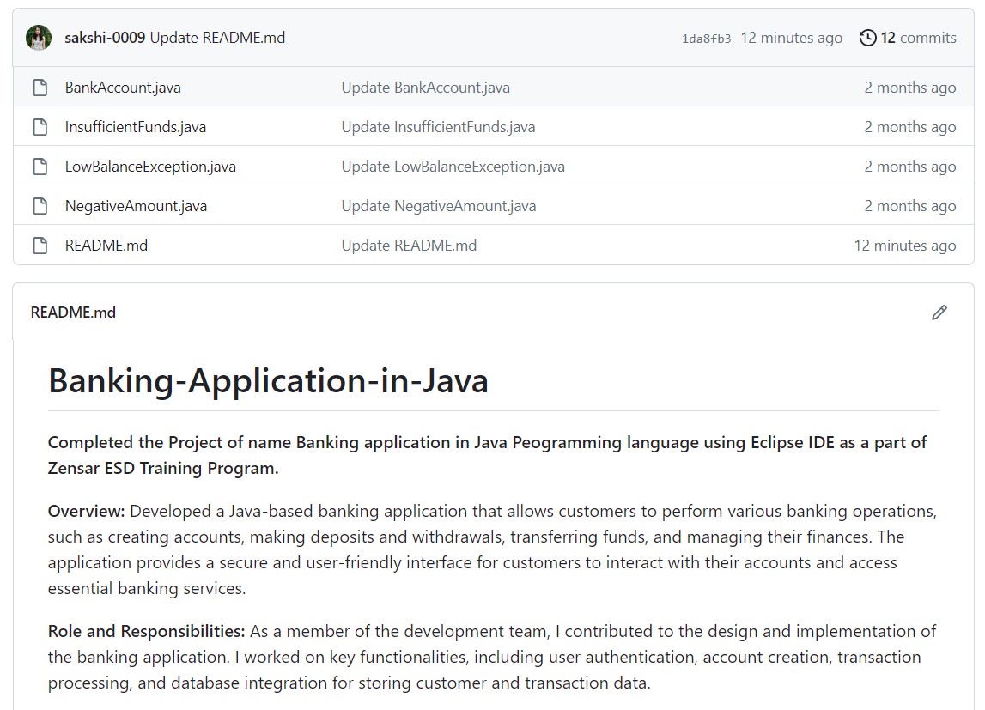Open the BankAccount.java file
The width and height of the screenshot is (985, 710).
pyautogui.click(x=123, y=88)
